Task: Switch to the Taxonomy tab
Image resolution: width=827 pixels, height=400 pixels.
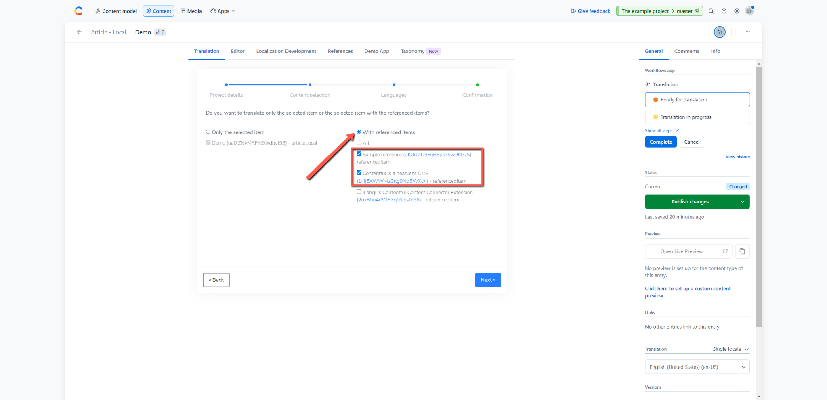Action: coord(420,51)
